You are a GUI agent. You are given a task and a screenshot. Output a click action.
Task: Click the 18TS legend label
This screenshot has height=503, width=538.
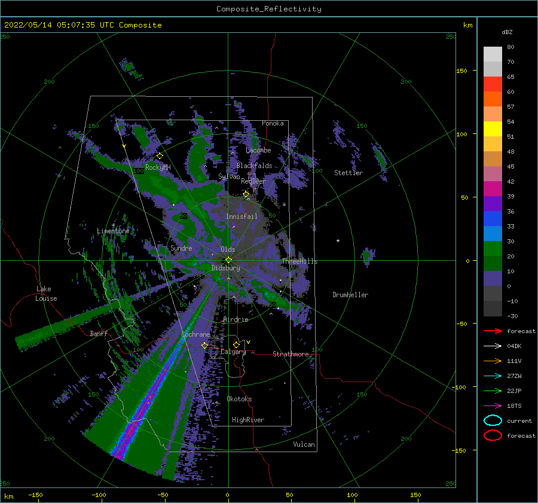pos(514,406)
